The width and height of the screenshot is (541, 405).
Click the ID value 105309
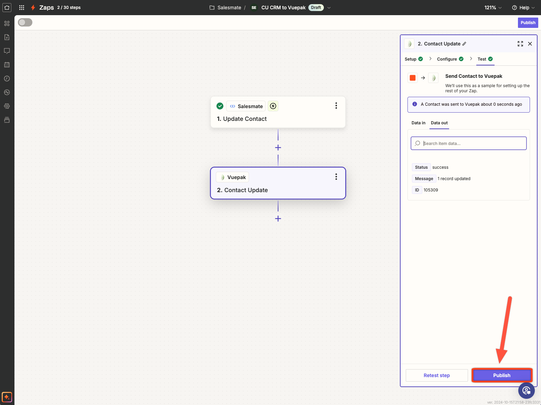click(431, 190)
